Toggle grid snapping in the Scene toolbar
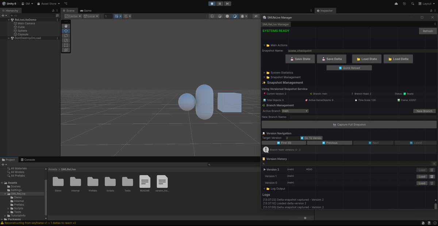438x226 pixels. pos(127,16)
